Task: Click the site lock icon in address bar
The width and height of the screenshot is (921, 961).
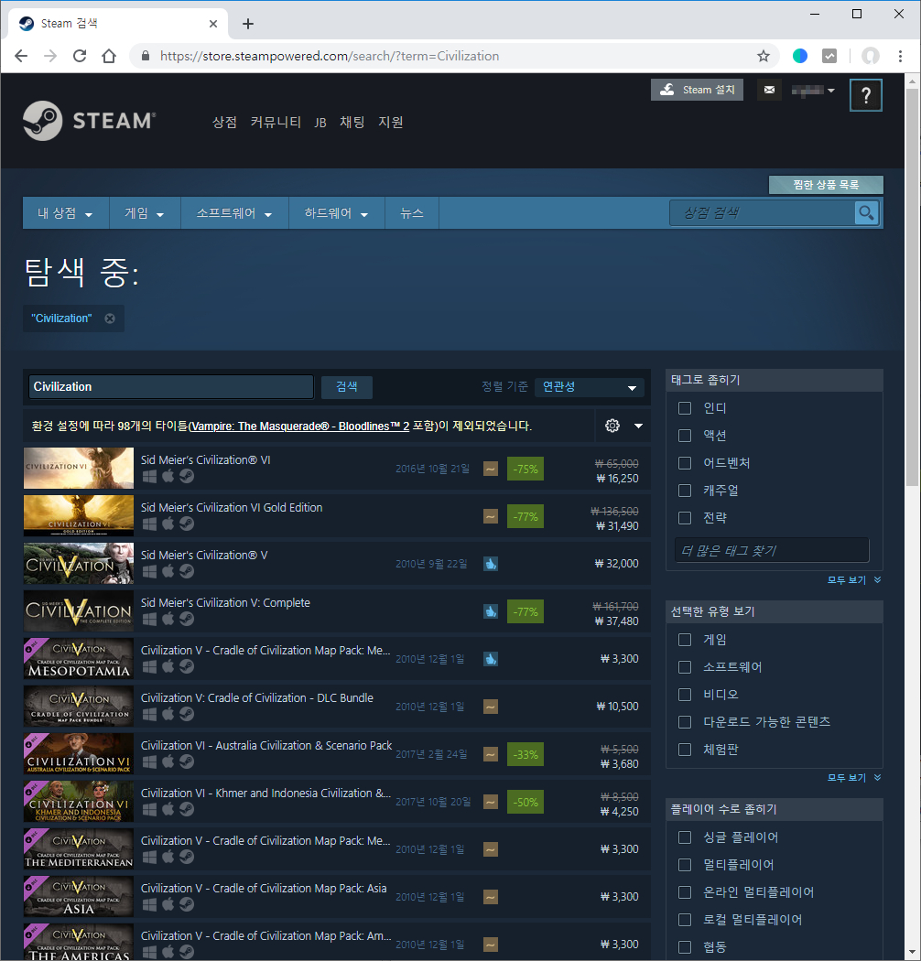Action: coord(146,56)
